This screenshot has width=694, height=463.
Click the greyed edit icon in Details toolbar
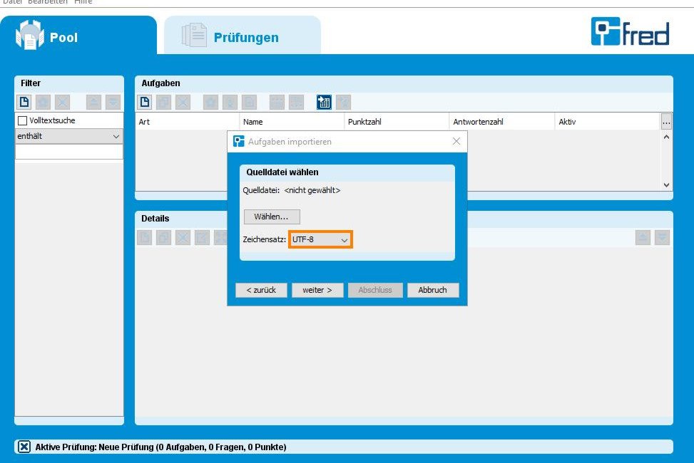[x=202, y=237]
